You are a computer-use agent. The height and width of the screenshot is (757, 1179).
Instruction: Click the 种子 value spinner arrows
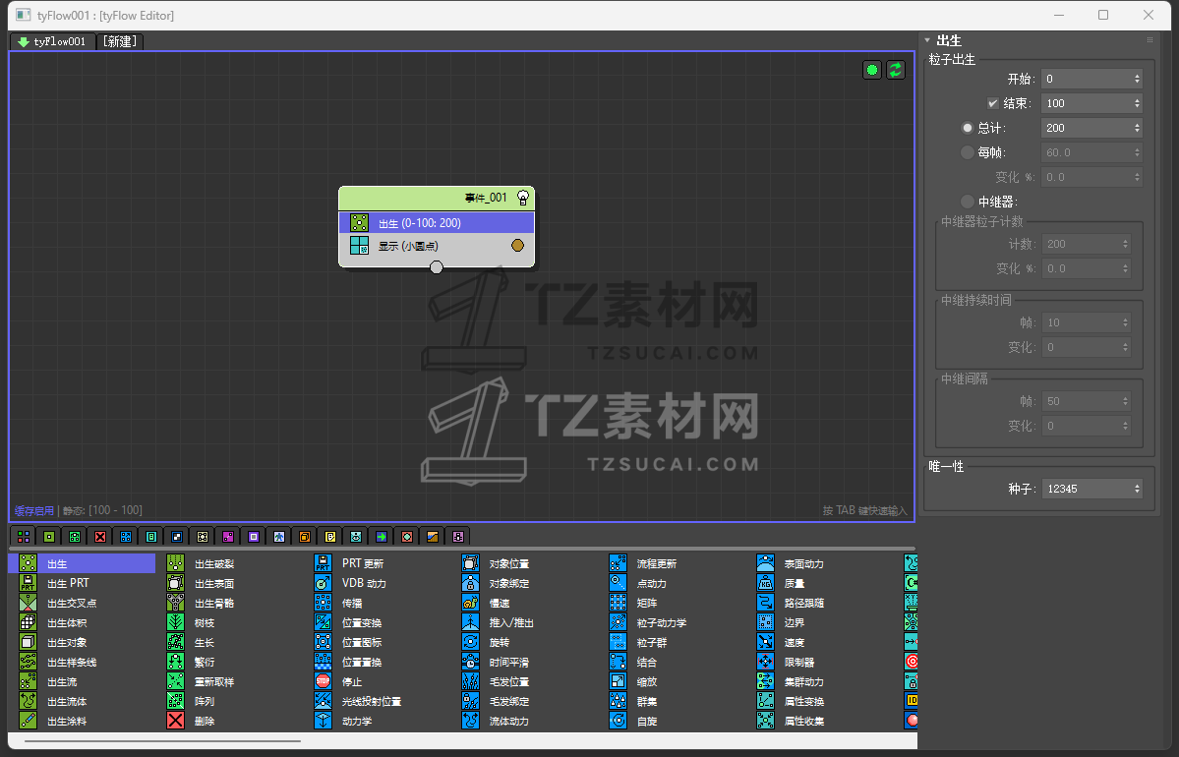pos(1137,489)
